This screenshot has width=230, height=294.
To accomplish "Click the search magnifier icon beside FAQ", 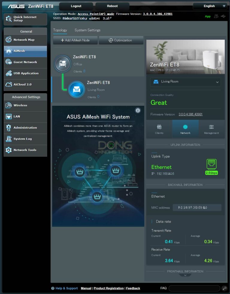I will click(224, 288).
